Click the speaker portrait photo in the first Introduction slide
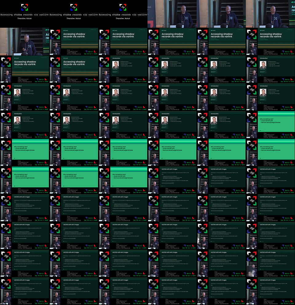This screenshot has height=305, width=295. [116, 65]
